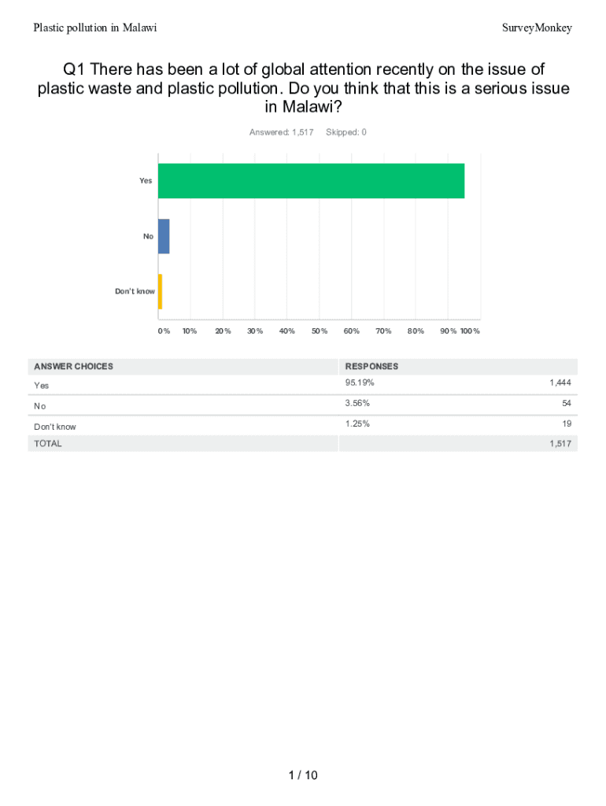Click the 95.19% response cell
This screenshot has width=606, height=806.
click(360, 383)
